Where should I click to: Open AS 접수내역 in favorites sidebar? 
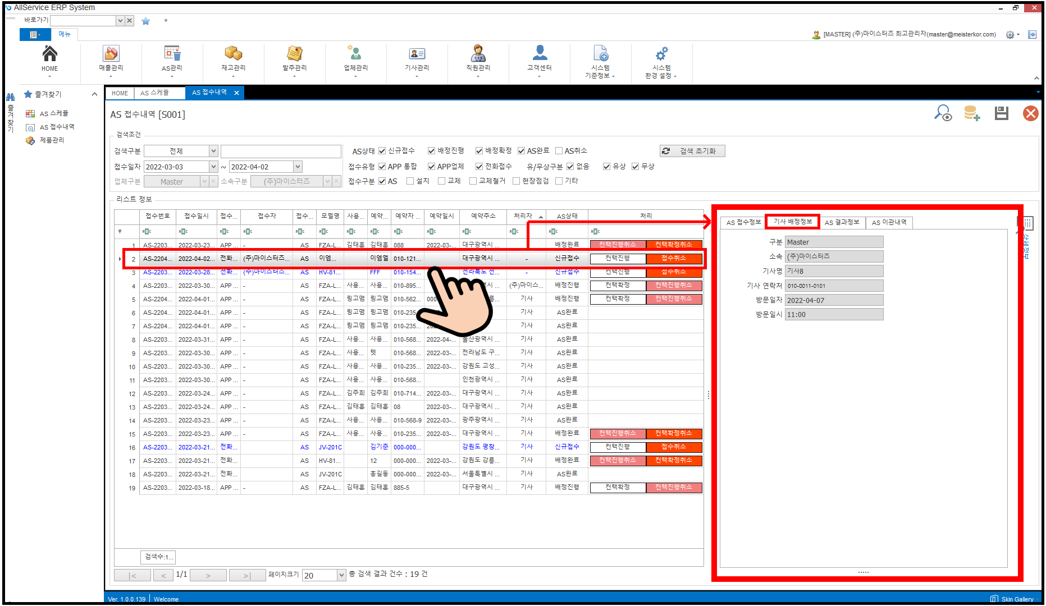(57, 127)
